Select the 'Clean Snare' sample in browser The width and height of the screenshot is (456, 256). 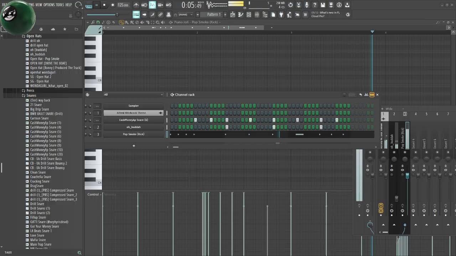[x=38, y=172]
